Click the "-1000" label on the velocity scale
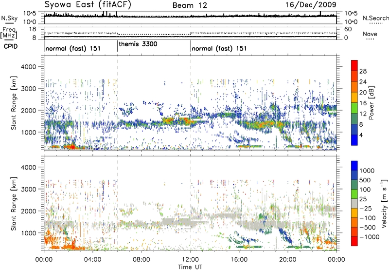The image size is (389, 270). pos(369,237)
